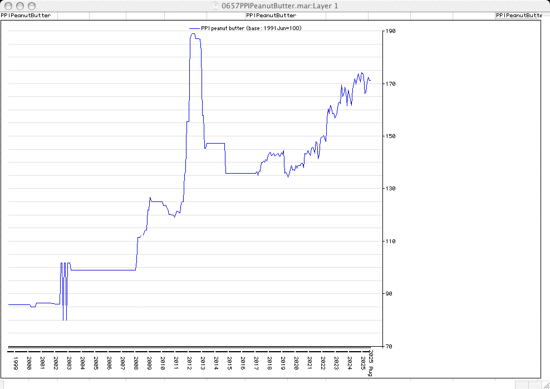Viewport: 550px width, 389px height.
Task: Click the 70 label on the y-axis
Action: pyautogui.click(x=389, y=346)
